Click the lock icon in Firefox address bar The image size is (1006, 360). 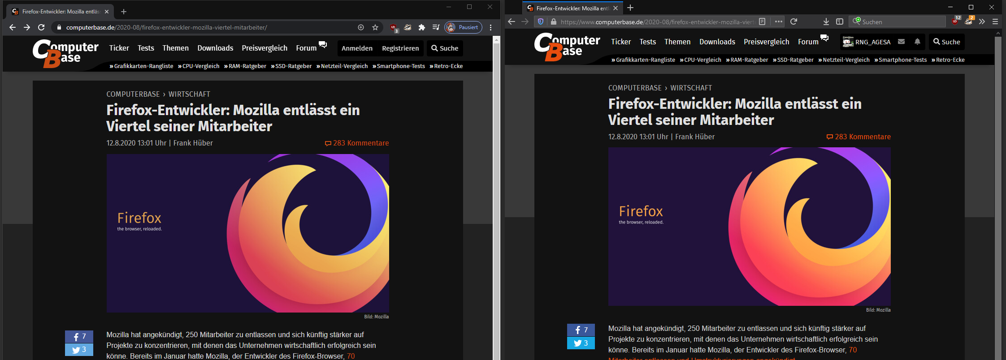(x=554, y=21)
